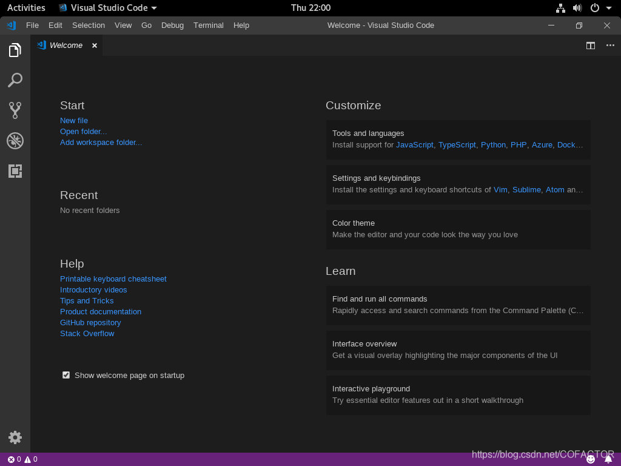Viewport: 621px width, 466px height.
Task: Click the Azure support link
Action: tap(542, 145)
